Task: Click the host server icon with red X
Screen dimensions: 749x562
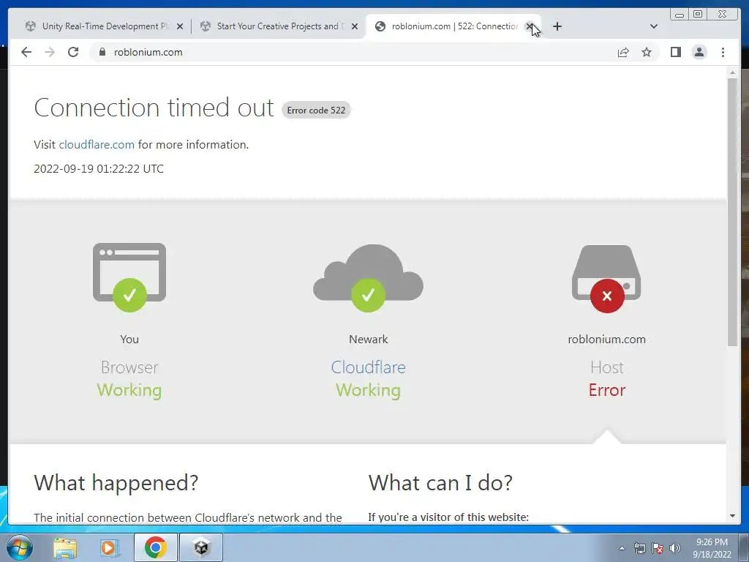Action: pos(606,279)
